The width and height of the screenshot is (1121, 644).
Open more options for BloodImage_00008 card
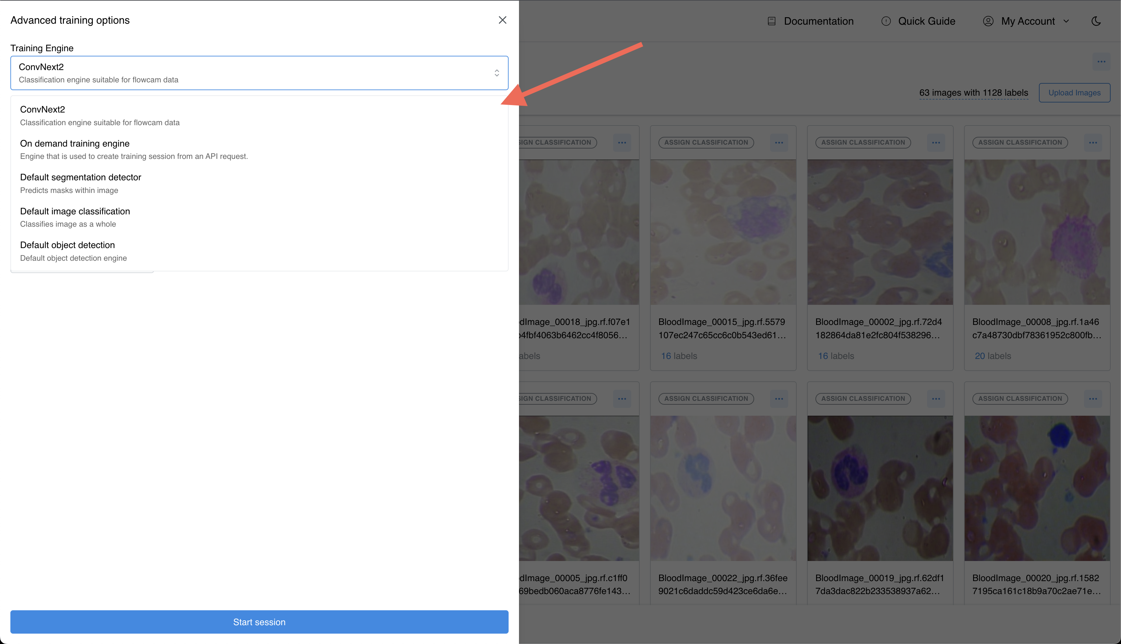point(1093,142)
